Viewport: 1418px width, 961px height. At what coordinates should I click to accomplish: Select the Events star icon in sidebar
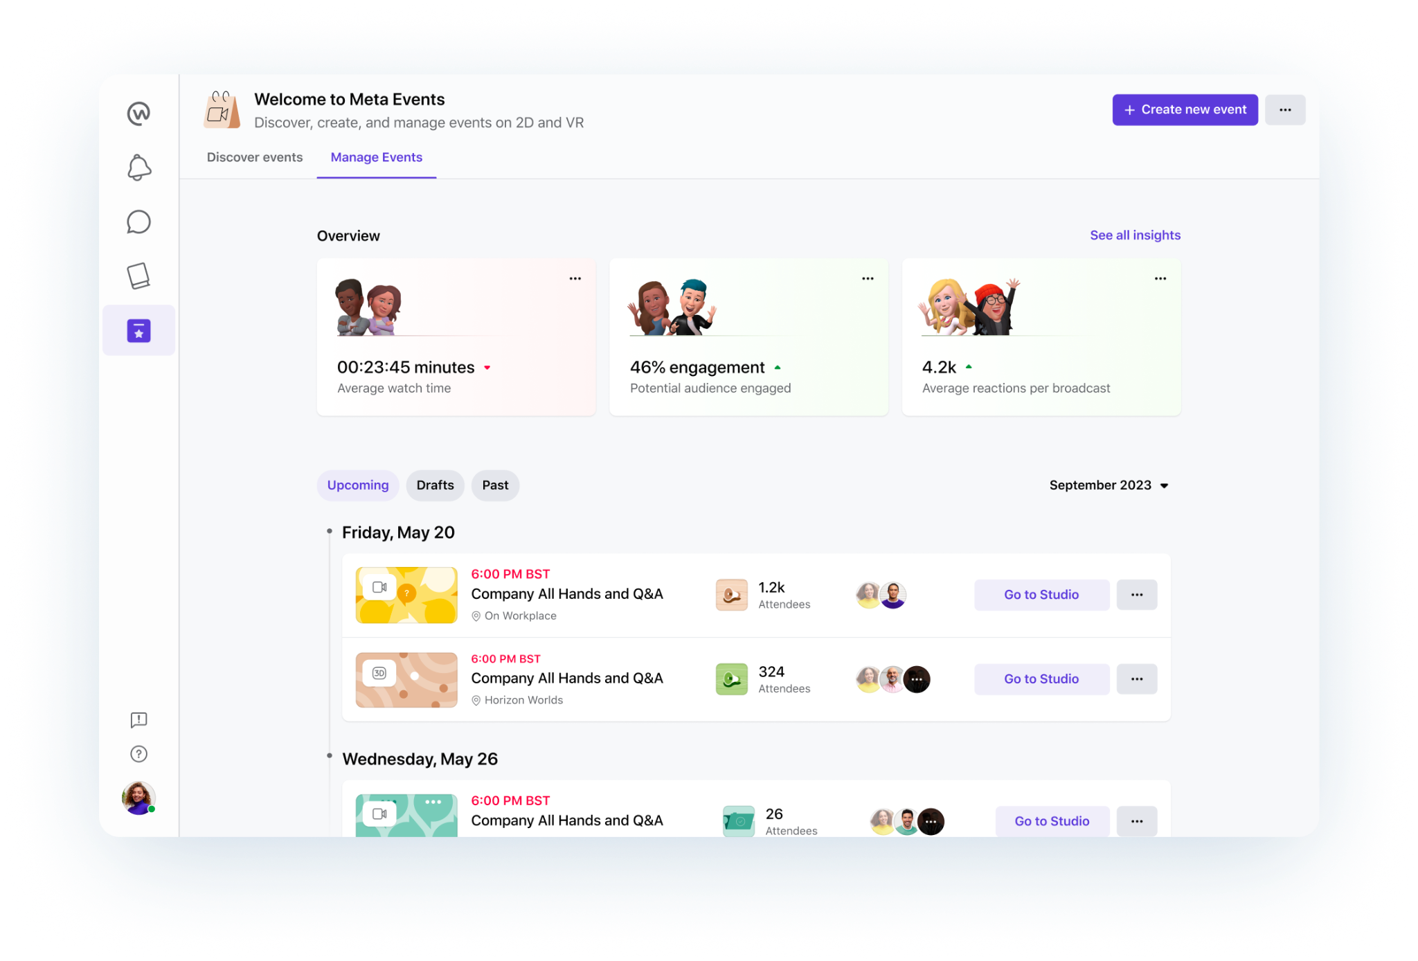click(x=138, y=330)
